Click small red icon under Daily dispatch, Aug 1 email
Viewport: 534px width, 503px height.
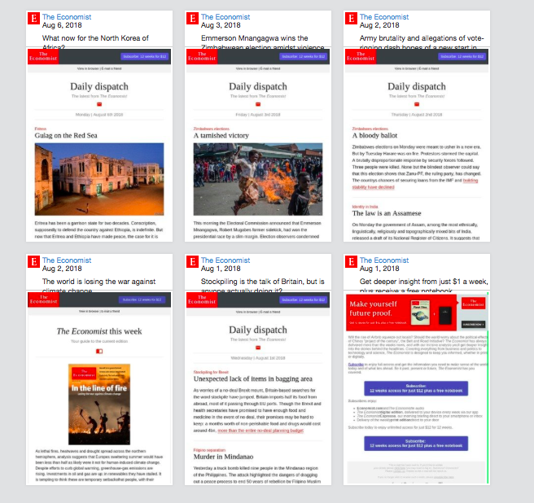258,348
